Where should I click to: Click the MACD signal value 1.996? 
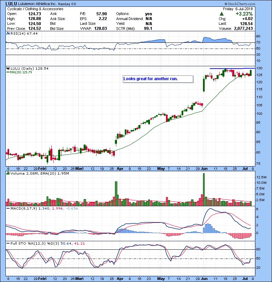click(57, 209)
